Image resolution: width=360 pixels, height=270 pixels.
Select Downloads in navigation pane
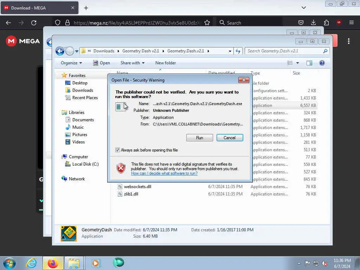click(x=83, y=90)
